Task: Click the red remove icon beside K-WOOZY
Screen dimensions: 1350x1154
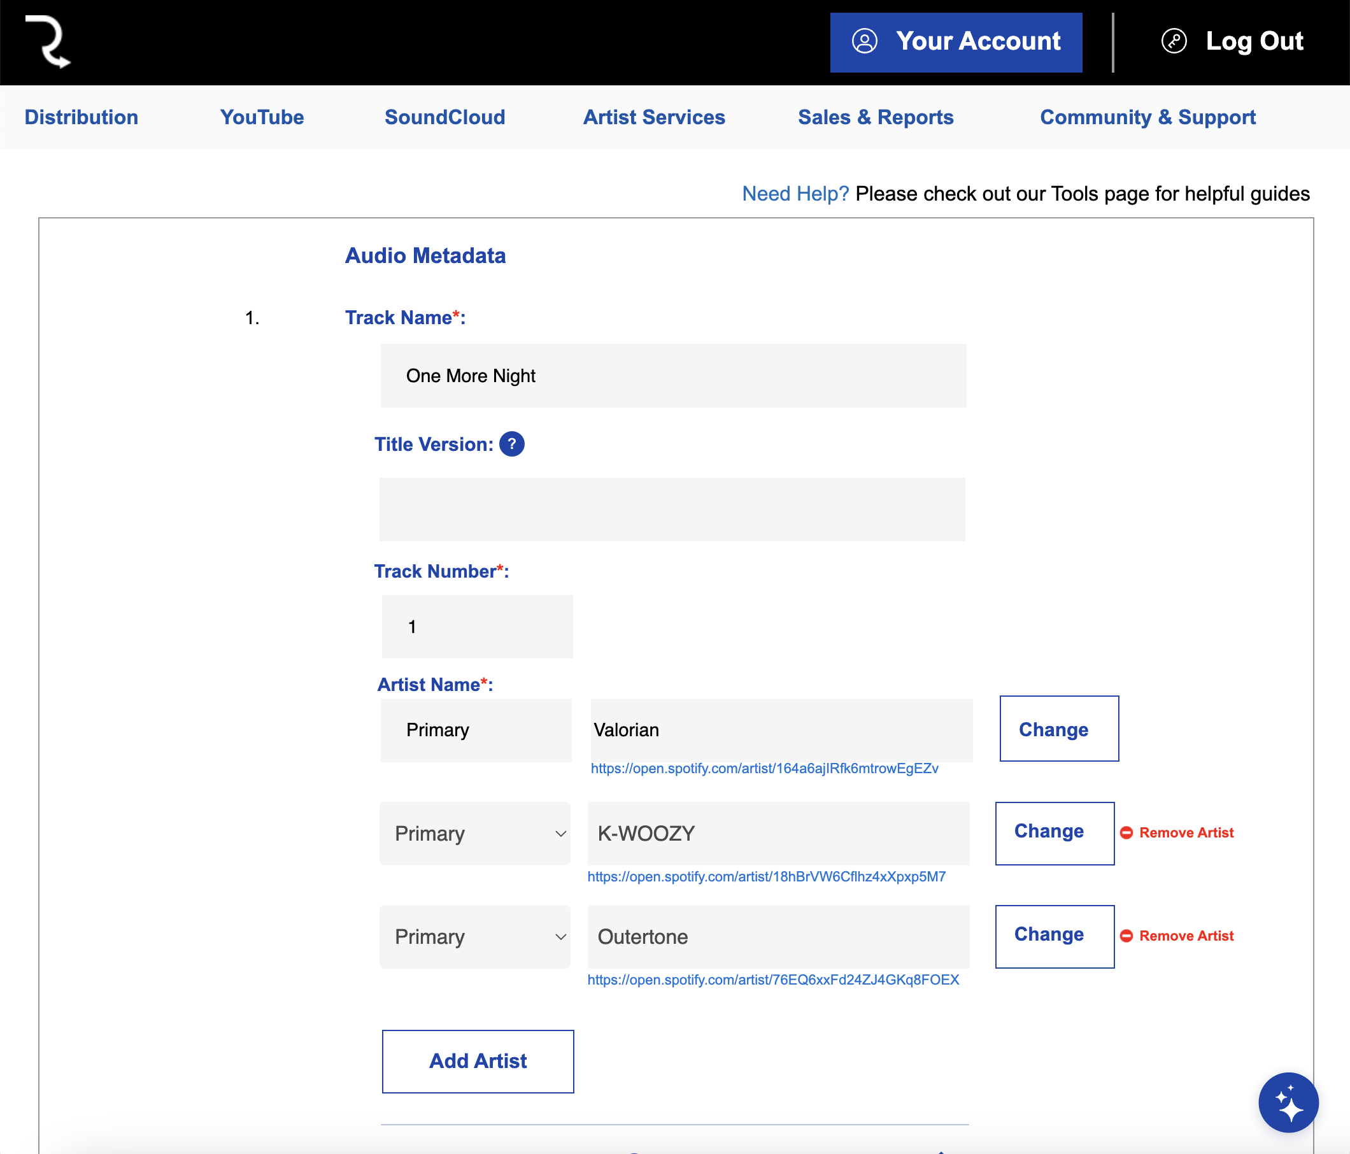Action: pyautogui.click(x=1126, y=833)
